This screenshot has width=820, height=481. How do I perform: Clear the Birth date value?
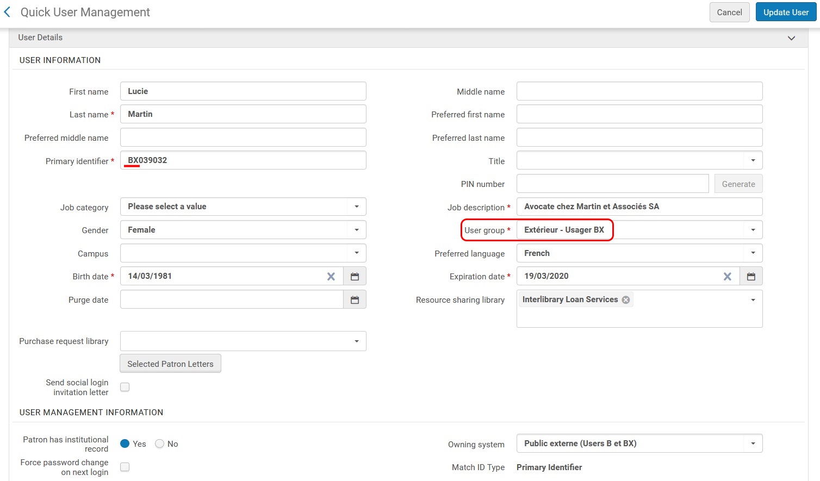331,277
